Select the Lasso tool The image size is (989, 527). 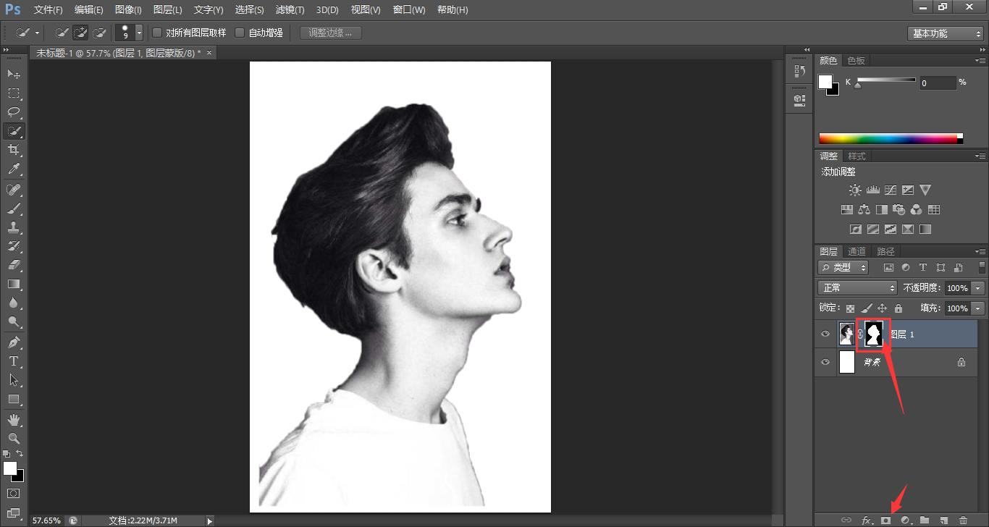pos(14,111)
